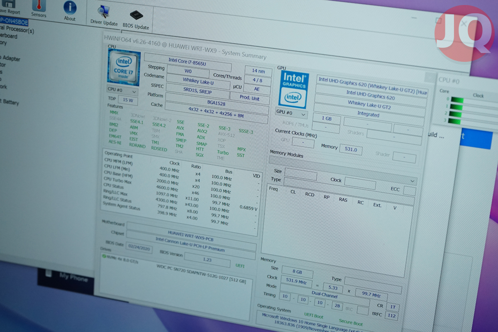
Task: Click core 1 clock bar in CPU #0 window
Action: coord(456,107)
